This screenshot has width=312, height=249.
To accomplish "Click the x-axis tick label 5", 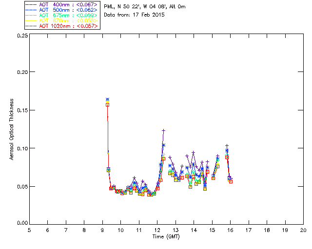I will click(29, 230).
